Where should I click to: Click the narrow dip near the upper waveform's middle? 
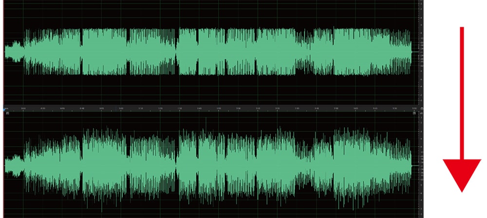pos(177,52)
